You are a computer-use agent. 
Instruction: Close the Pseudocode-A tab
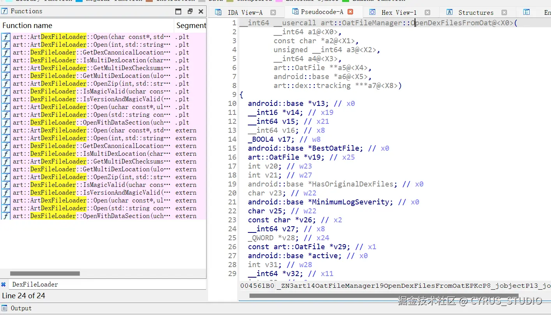click(350, 12)
